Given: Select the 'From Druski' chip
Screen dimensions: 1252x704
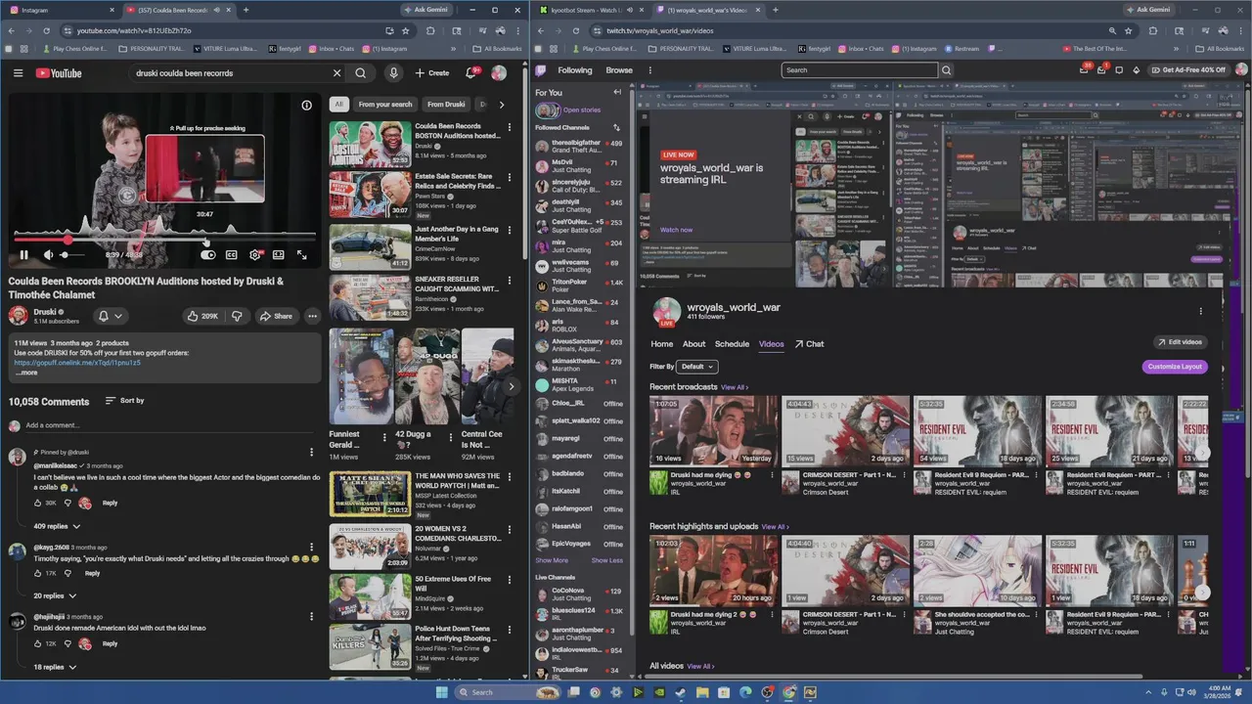Looking at the screenshot, I should (446, 105).
